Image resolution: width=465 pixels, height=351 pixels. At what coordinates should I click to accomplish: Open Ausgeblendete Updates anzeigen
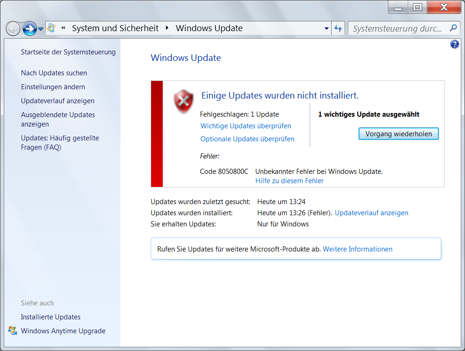[58, 119]
